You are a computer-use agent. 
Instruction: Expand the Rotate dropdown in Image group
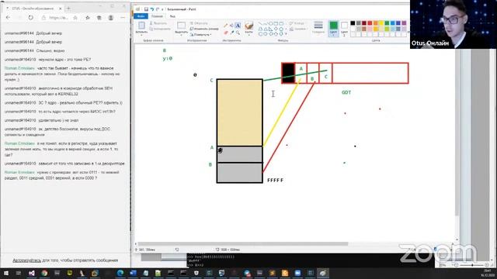coord(200,34)
